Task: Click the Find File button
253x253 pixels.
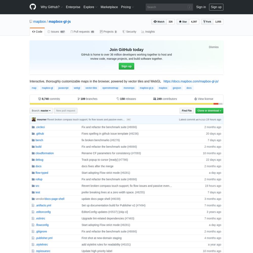Action: point(187,111)
